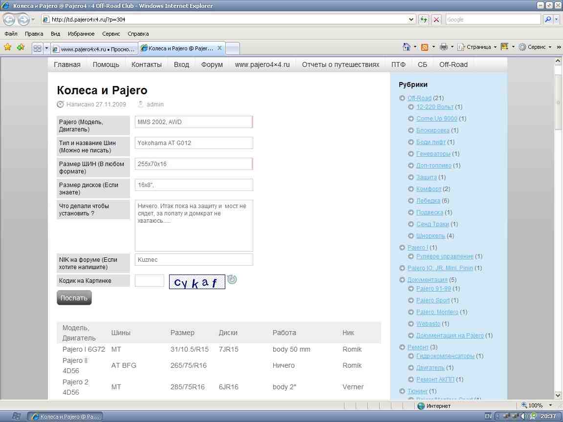Switch to the www.pajero4x4.ru tab
The height and width of the screenshot is (422, 563).
pos(94,49)
